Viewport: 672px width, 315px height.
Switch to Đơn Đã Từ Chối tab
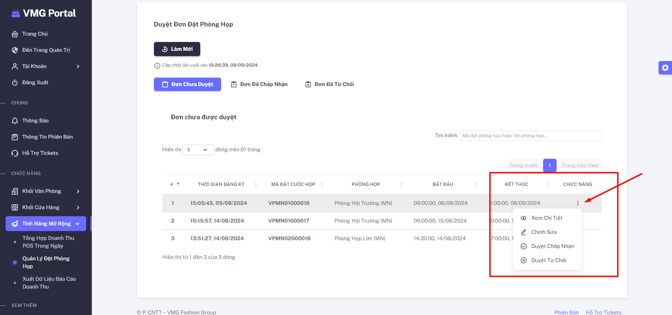[329, 84]
